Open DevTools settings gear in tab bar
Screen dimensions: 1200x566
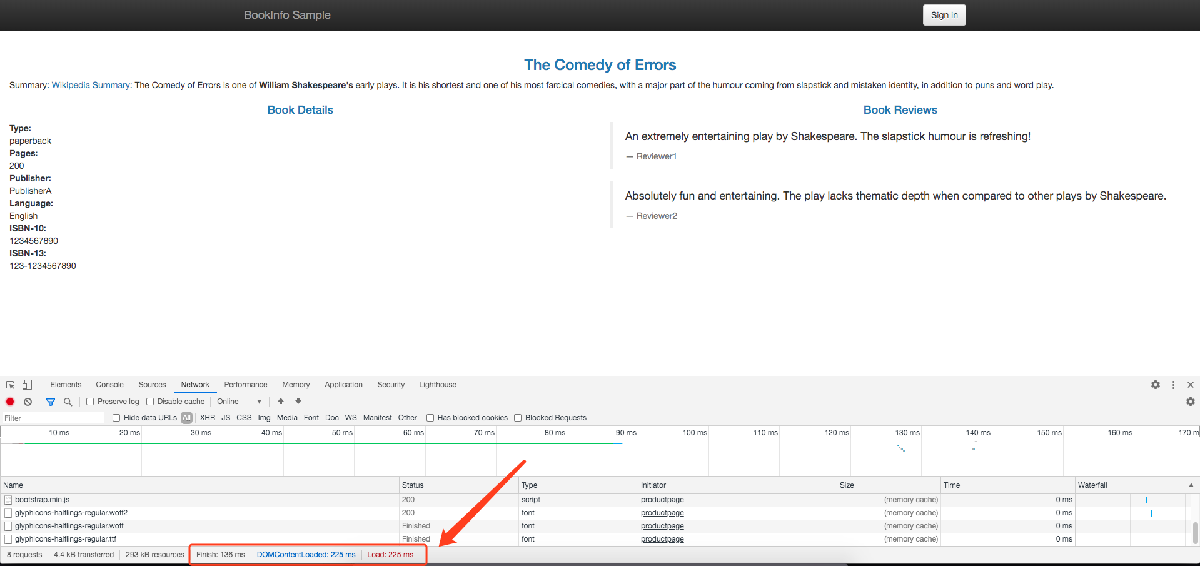click(1156, 385)
